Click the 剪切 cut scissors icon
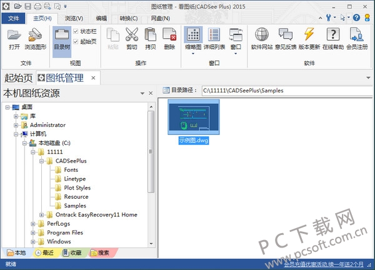This screenshot has height=270, width=375. [132, 38]
